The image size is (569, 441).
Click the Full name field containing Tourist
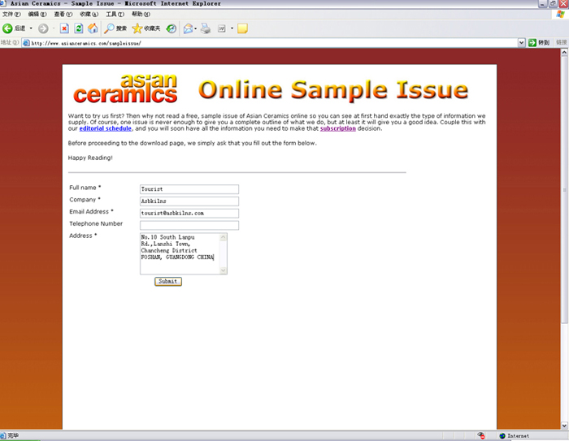click(189, 189)
